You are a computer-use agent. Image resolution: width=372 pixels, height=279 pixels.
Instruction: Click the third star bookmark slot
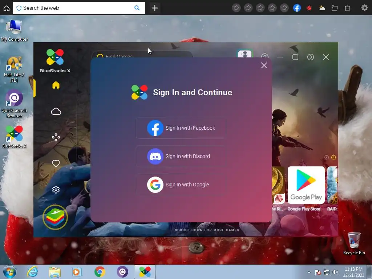[260, 8]
